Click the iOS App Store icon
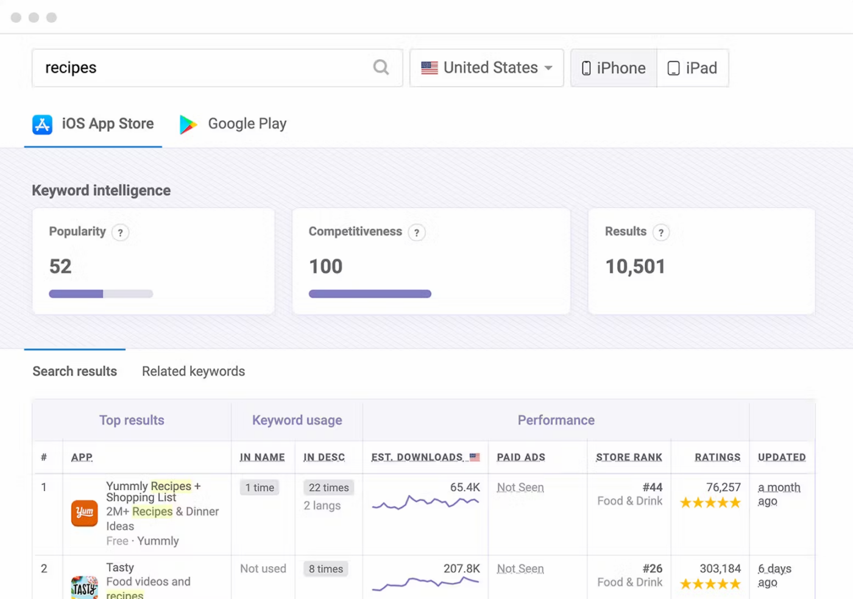The width and height of the screenshot is (853, 599). (41, 124)
